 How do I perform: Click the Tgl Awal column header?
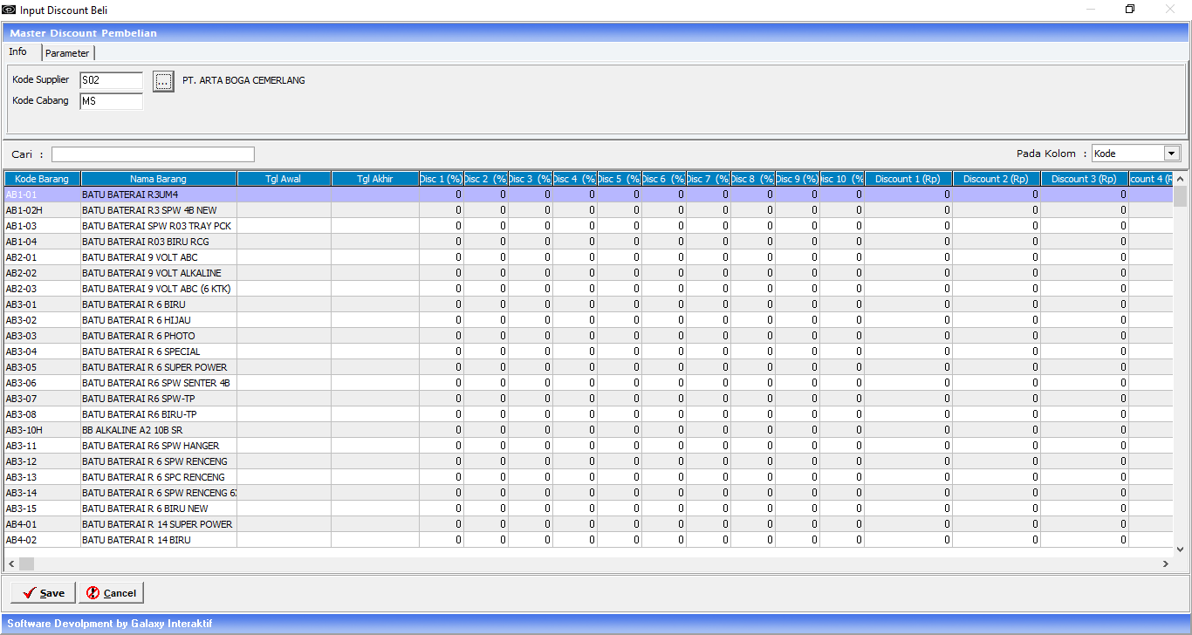pos(284,179)
